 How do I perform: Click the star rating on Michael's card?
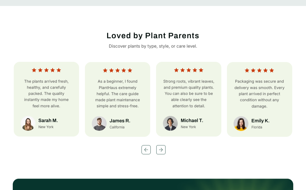[189, 70]
